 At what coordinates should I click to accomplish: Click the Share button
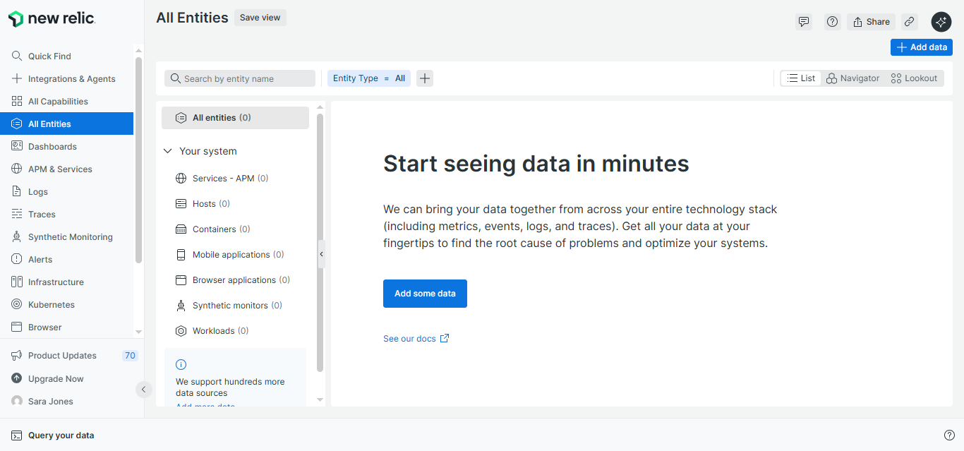click(871, 22)
